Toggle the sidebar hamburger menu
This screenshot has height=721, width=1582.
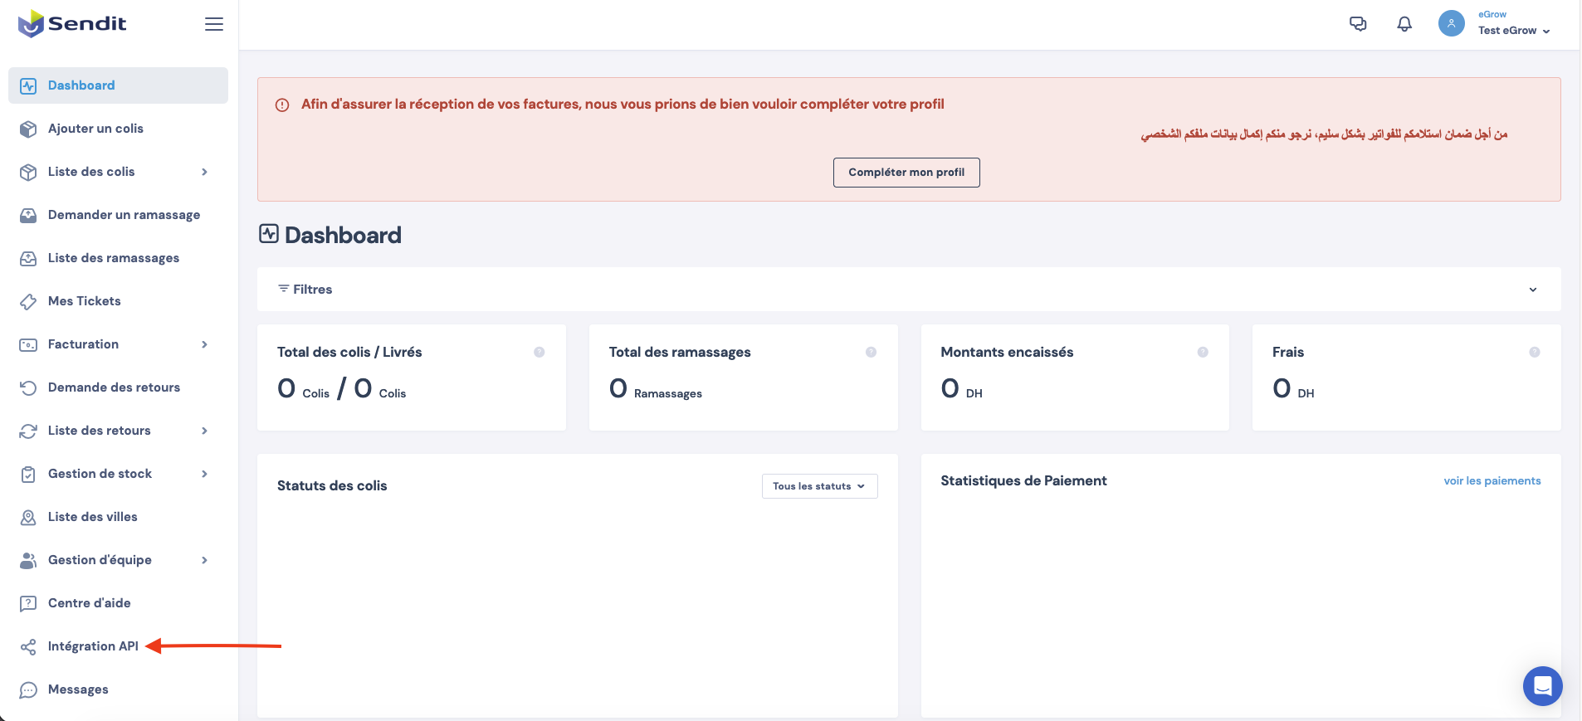coord(214,24)
